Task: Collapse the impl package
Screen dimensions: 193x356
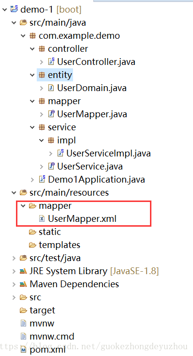Action: point(42,140)
